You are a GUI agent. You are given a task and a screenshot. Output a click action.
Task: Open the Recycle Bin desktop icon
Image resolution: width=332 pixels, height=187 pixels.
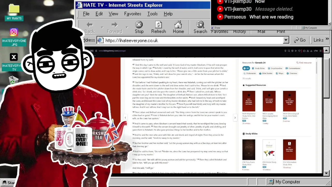click(x=12, y=81)
